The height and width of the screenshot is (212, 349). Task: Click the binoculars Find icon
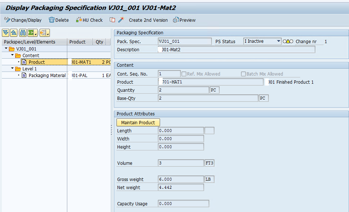[x=23, y=33]
